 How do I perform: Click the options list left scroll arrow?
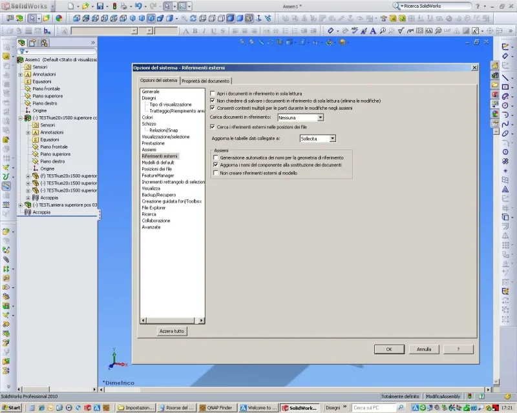pos(143,320)
